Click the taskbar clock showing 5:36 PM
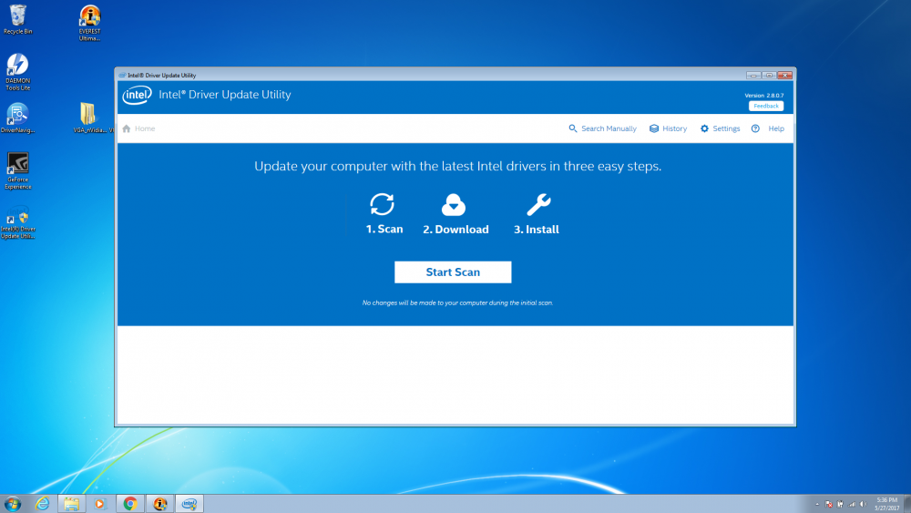The width and height of the screenshot is (911, 513). (x=886, y=504)
